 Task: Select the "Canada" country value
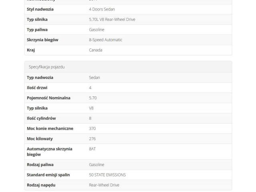pyautogui.click(x=96, y=50)
